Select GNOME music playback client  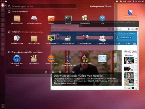[68, 60]
